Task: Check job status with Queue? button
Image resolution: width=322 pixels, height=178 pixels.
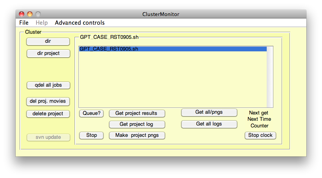Action: point(91,113)
